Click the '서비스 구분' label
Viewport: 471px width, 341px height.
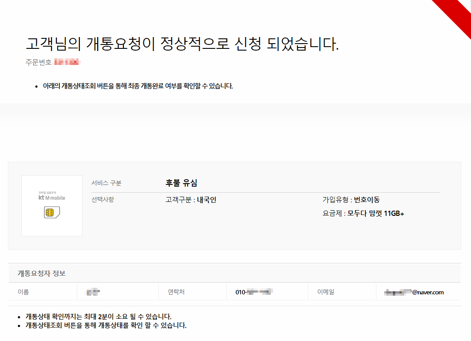106,183
